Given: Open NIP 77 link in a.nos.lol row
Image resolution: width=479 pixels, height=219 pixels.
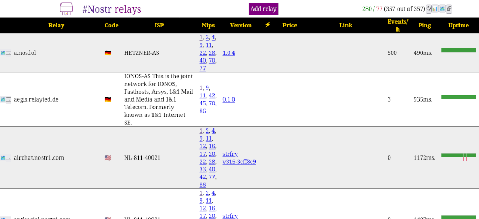Looking at the screenshot, I should tap(202, 68).
